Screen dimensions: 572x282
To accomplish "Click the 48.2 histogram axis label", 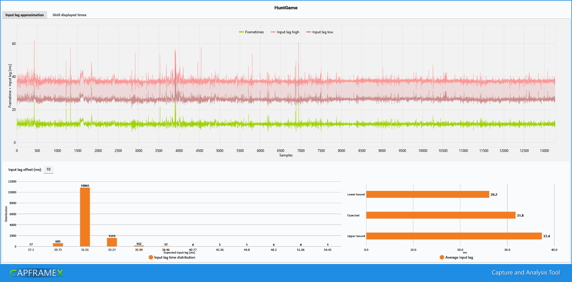I will pyautogui.click(x=274, y=250).
